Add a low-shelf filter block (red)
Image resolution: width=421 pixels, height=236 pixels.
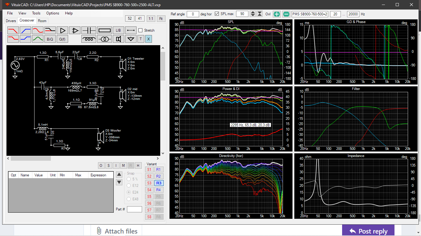click(13, 39)
